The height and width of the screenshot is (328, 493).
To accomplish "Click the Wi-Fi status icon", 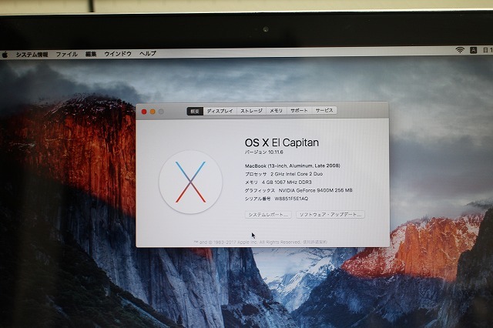I will [460, 50].
